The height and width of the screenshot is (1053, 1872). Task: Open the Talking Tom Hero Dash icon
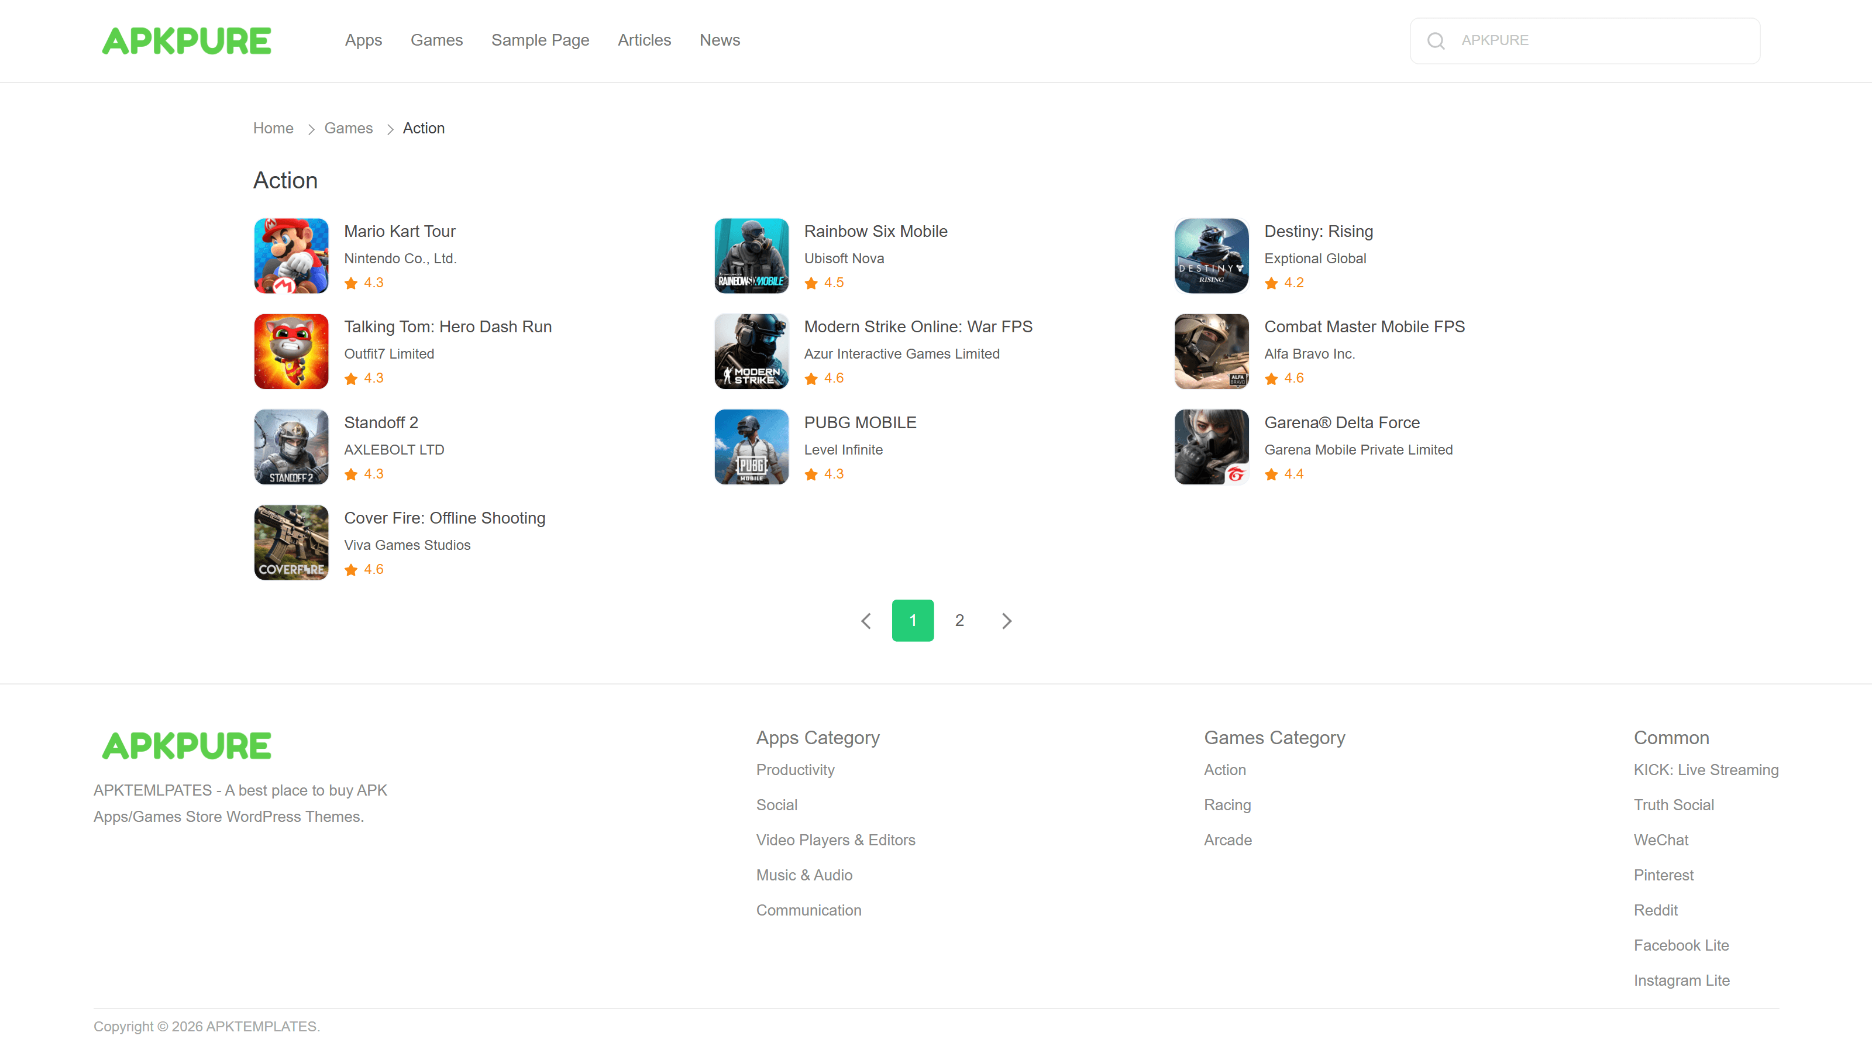coord(291,351)
